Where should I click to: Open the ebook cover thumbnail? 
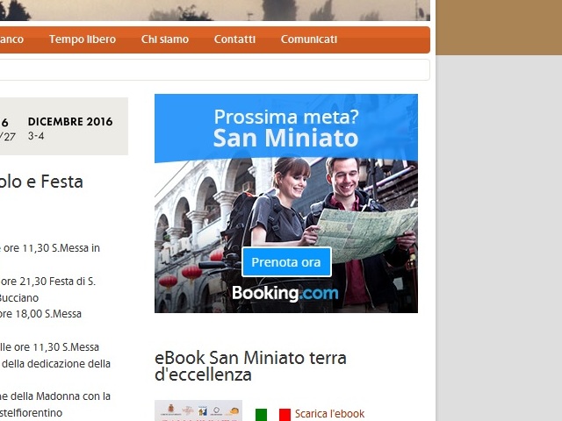198,410
